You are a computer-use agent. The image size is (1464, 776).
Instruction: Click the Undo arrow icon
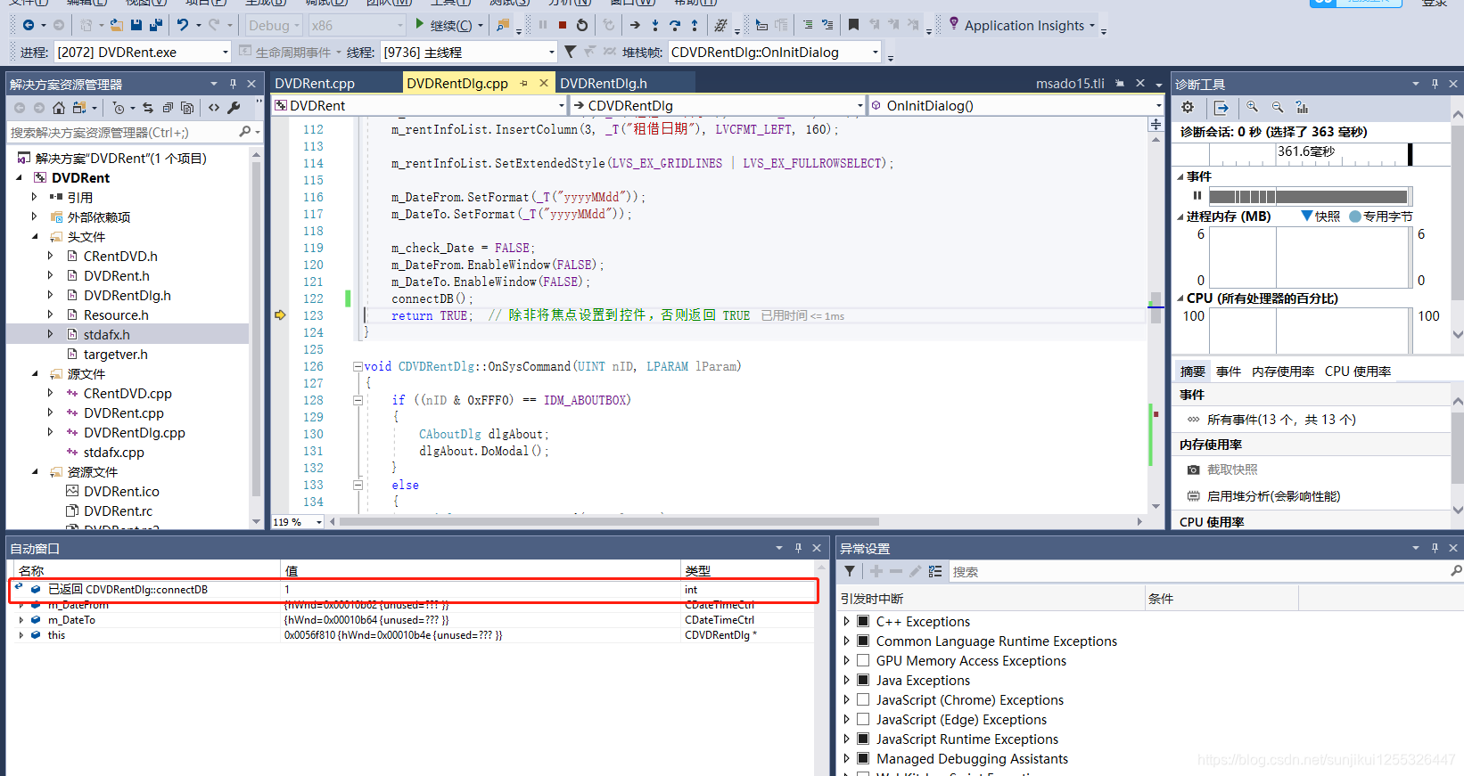[183, 25]
